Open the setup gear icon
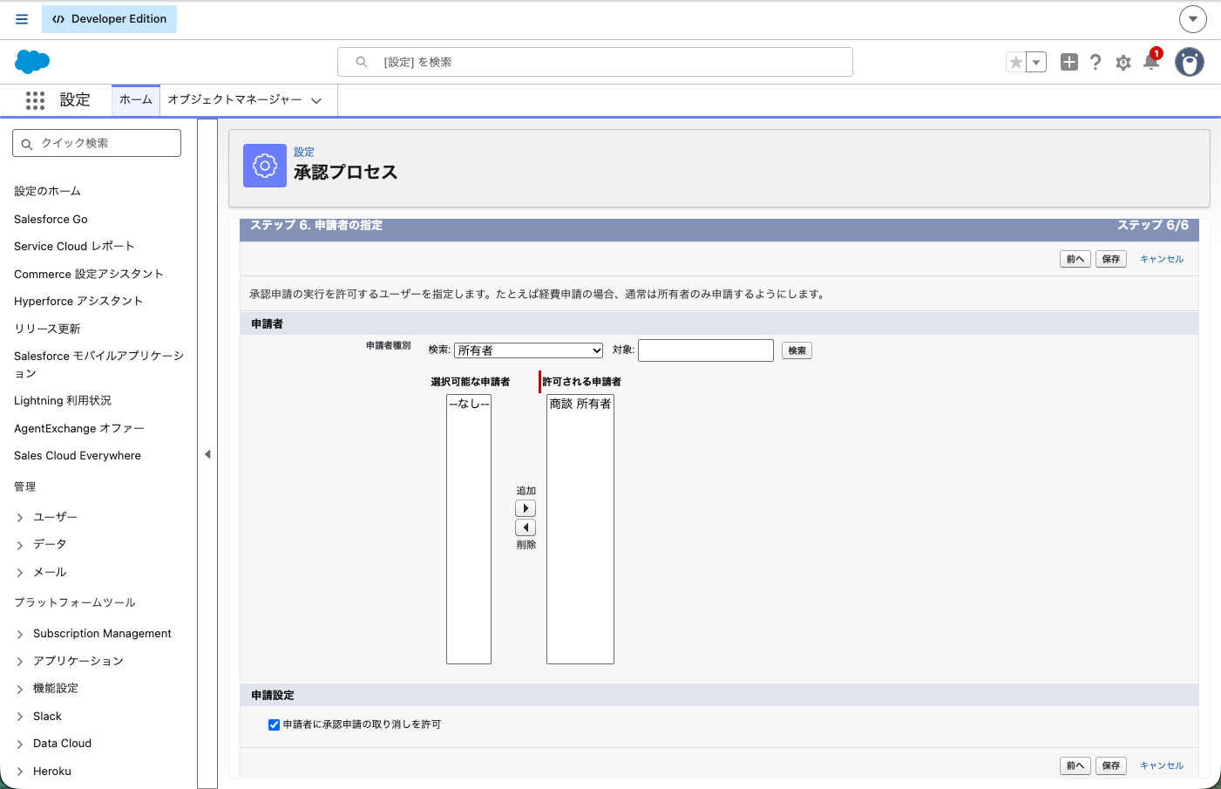 pos(1123,63)
